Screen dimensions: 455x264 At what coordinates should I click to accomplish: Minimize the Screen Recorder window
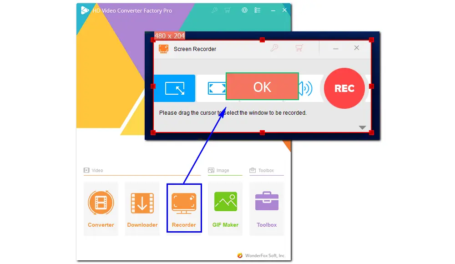(336, 49)
